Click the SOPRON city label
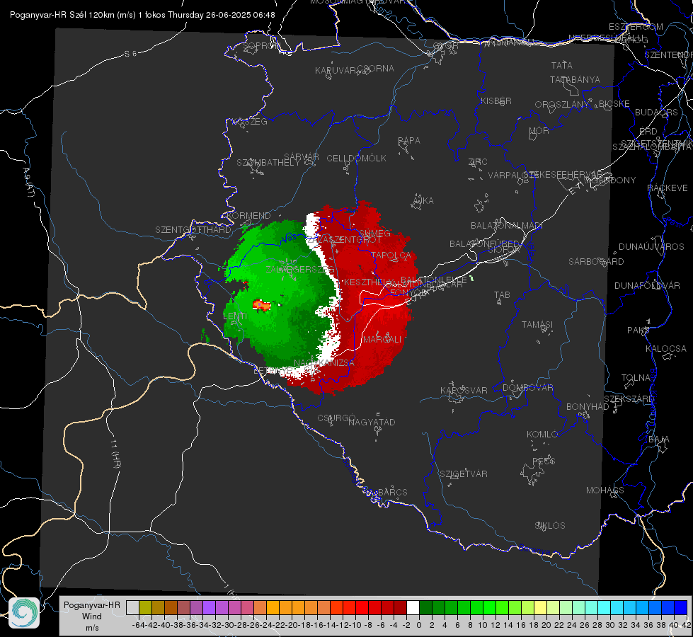 pyautogui.click(x=261, y=45)
